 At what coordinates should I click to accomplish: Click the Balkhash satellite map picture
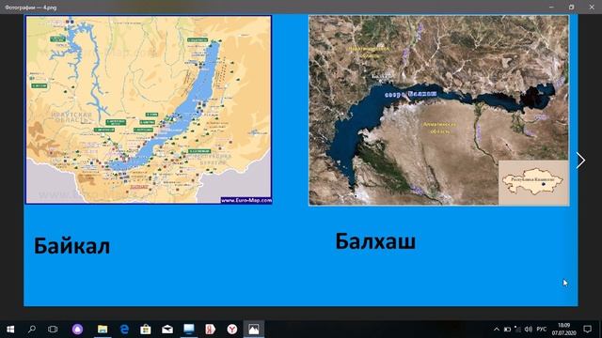point(439,111)
